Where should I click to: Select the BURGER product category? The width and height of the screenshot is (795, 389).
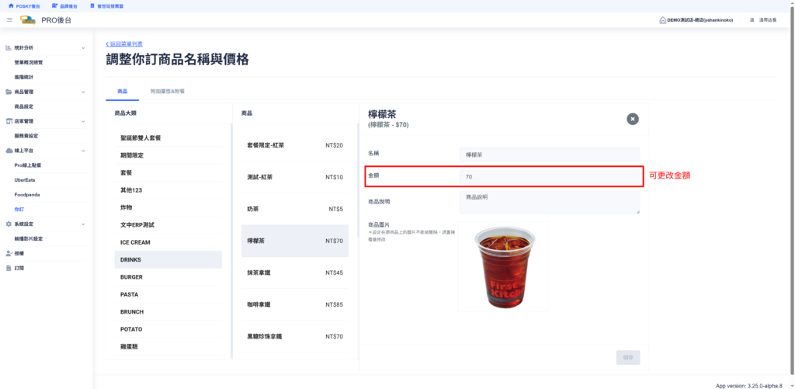[131, 277]
